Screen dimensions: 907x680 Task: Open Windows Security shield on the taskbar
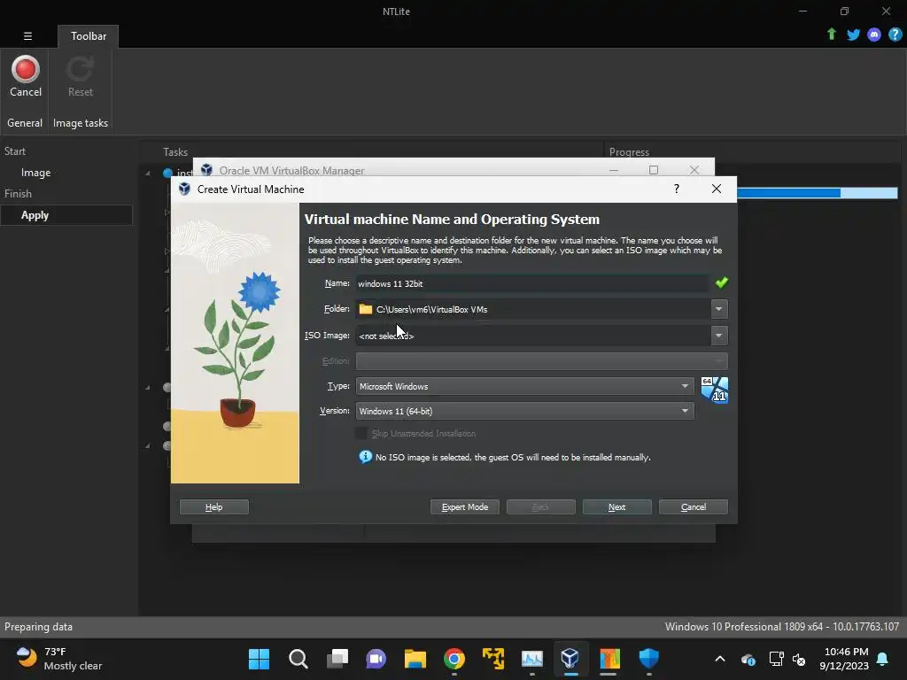(x=648, y=659)
